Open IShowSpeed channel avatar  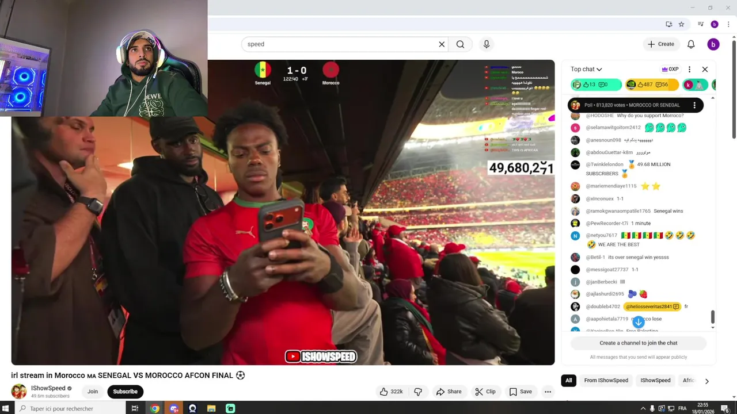19,392
